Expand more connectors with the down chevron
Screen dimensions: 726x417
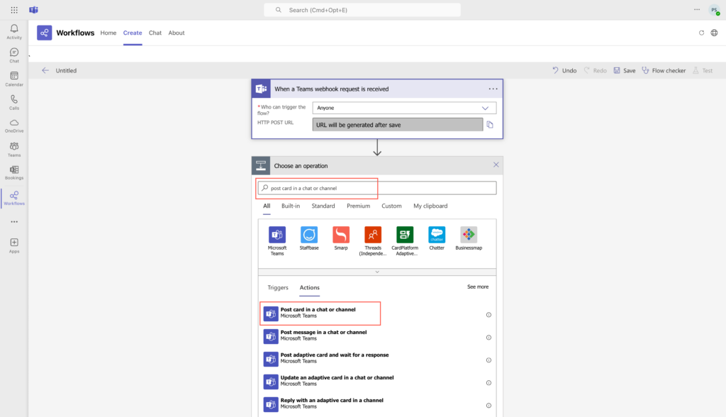[x=377, y=270]
